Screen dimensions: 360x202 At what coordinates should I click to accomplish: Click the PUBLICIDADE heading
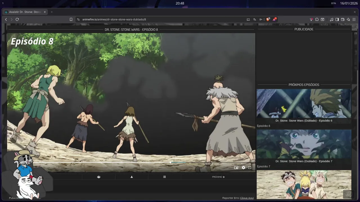pyautogui.click(x=304, y=29)
